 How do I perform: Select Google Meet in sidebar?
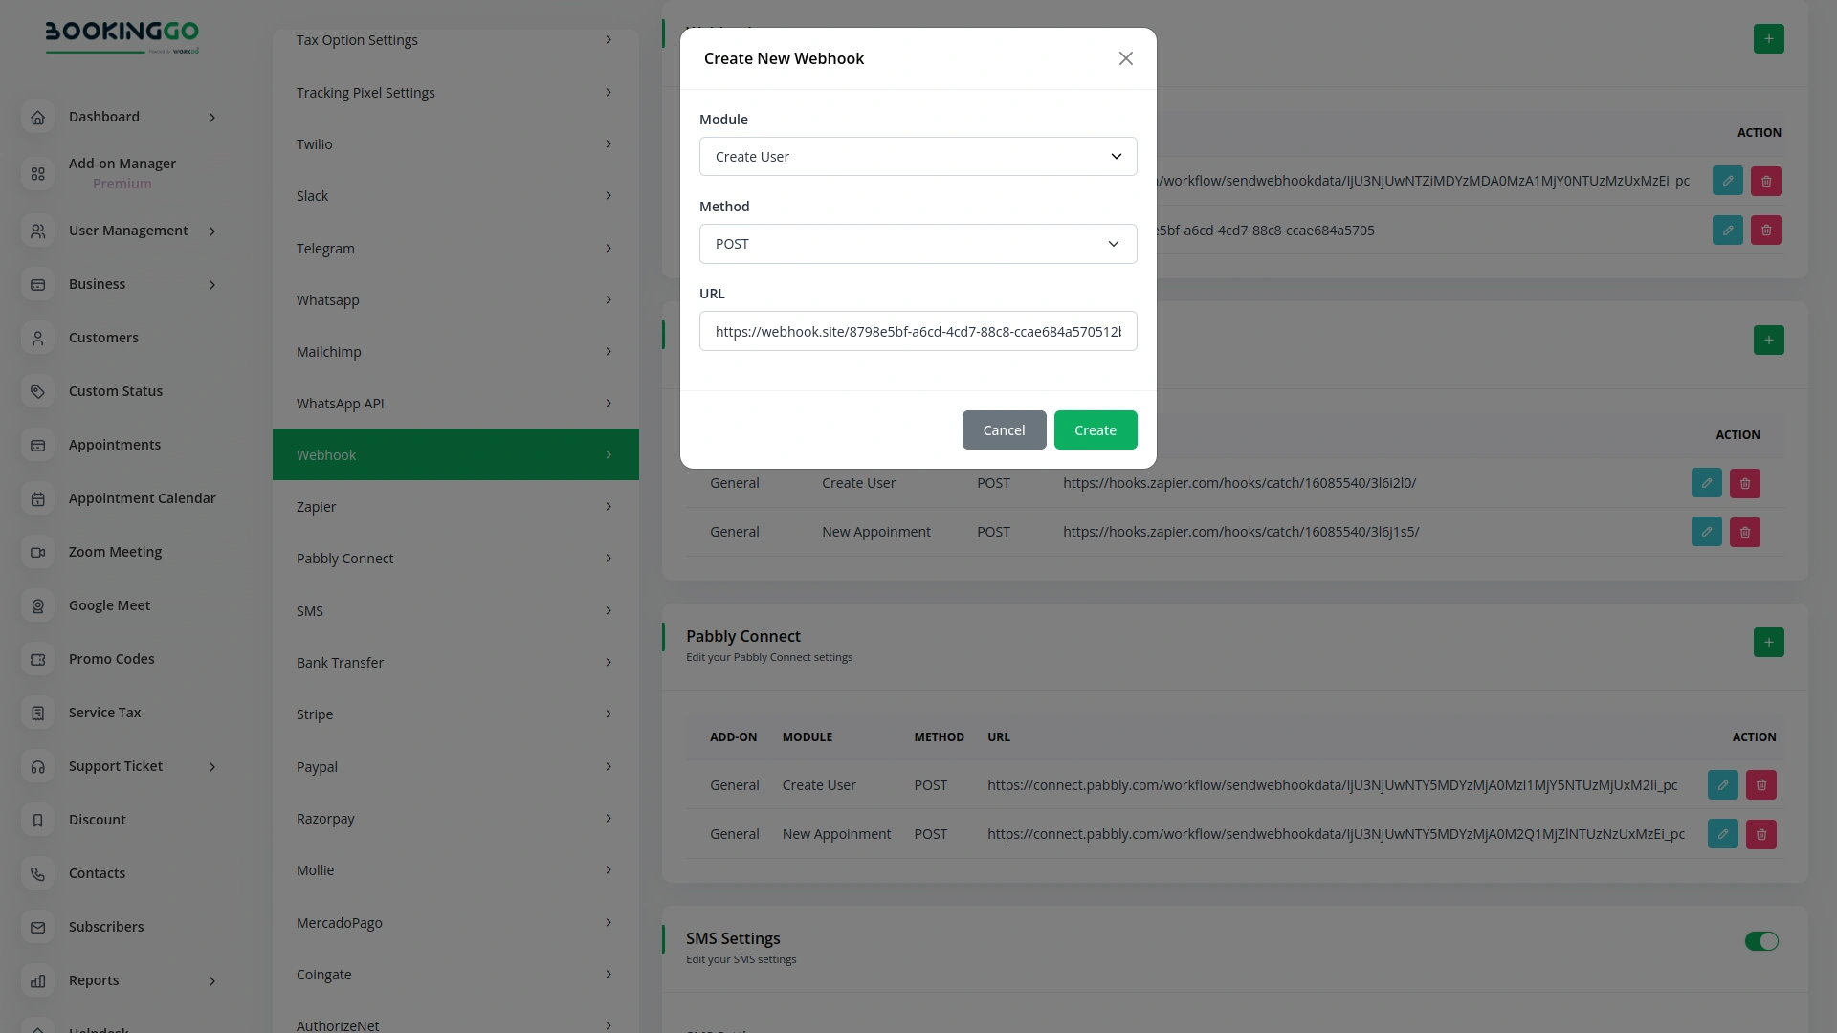(109, 604)
